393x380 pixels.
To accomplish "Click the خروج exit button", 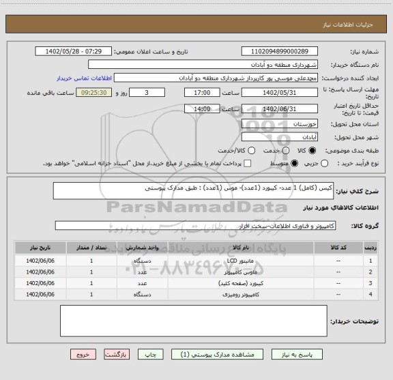I will [x=83, y=355].
